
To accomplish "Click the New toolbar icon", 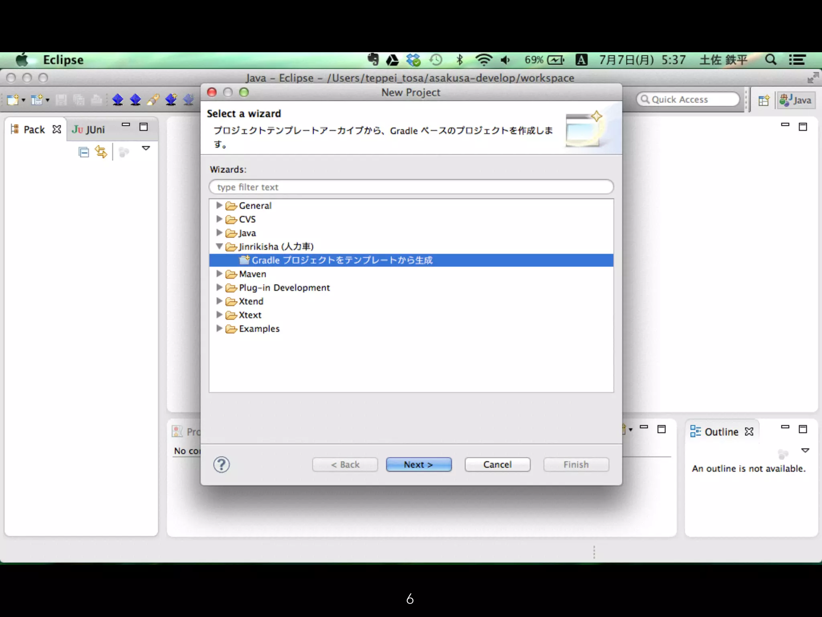I will coord(12,100).
